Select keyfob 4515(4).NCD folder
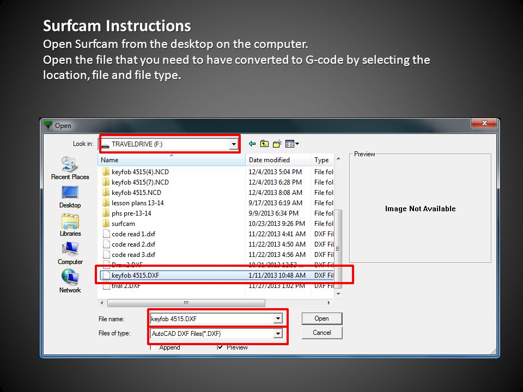 point(140,172)
